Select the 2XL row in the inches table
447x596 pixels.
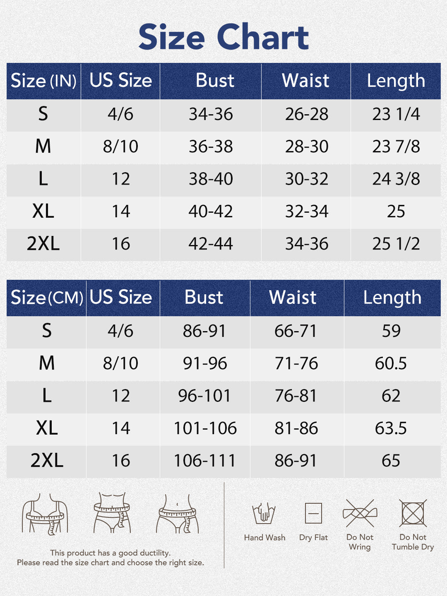pos(43,244)
